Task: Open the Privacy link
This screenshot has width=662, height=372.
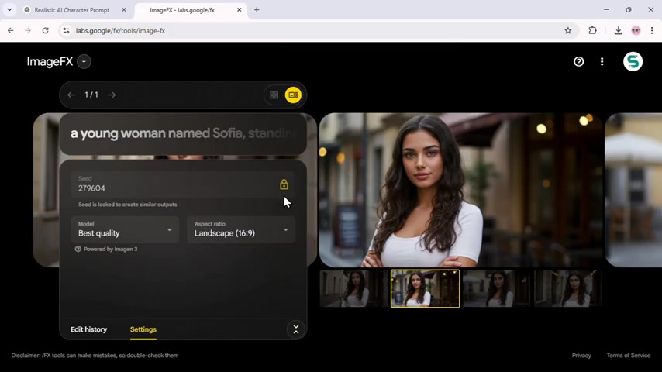Action: [x=581, y=356]
